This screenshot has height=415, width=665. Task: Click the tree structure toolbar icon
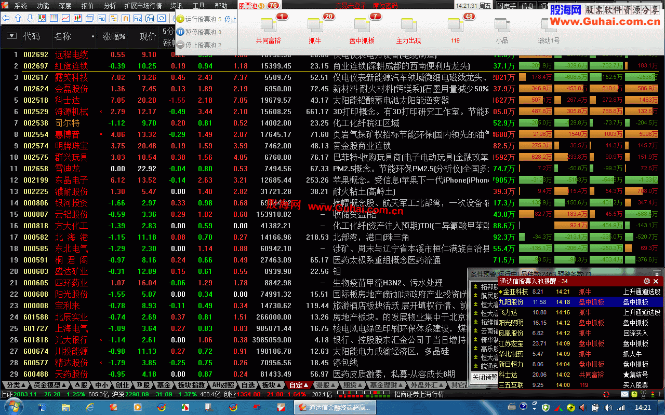pyautogui.click(x=113, y=18)
